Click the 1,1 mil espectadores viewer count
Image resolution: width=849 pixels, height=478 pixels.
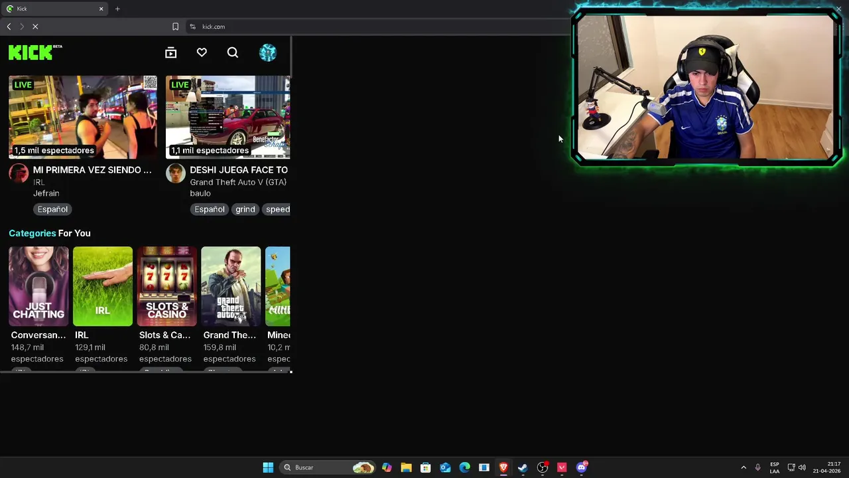(x=210, y=150)
